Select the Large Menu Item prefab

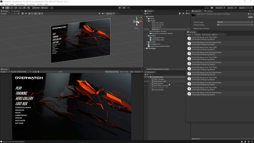tap(158, 38)
